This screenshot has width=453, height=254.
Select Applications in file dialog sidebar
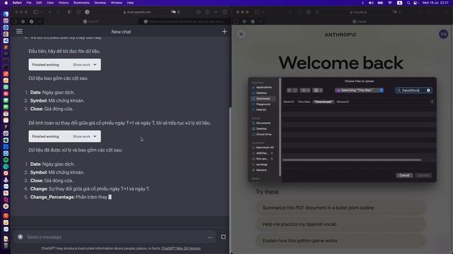(x=264, y=87)
